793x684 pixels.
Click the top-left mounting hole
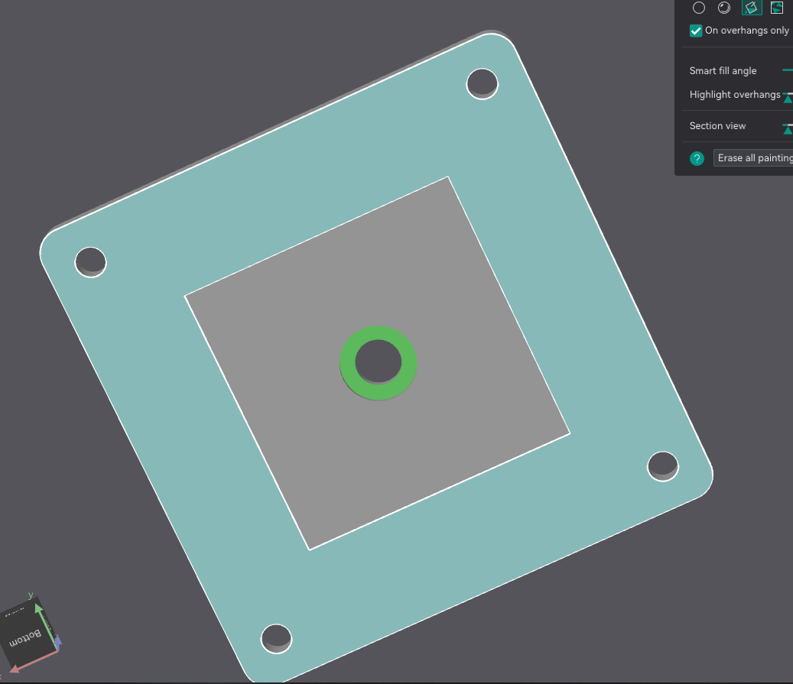click(x=89, y=262)
